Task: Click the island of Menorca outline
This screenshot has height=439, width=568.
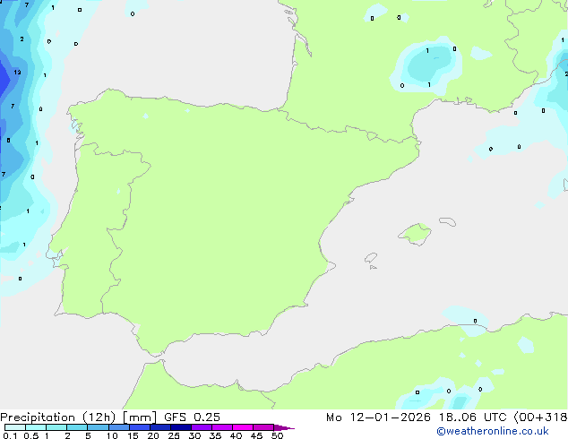Action: pyautogui.click(x=448, y=221)
